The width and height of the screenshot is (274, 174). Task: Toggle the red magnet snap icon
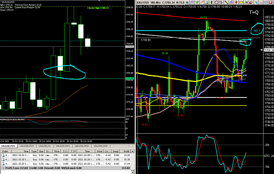(x=251, y=3)
